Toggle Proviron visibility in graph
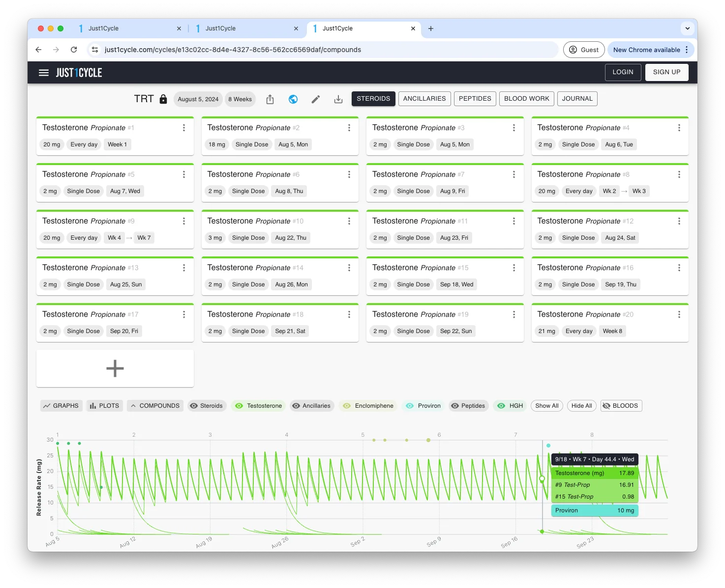The height and width of the screenshot is (588, 725). [x=423, y=406]
